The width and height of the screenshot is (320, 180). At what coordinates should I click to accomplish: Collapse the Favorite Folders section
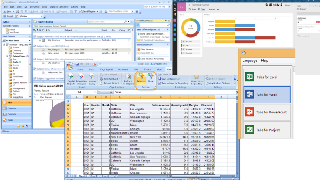click(x=29, y=26)
